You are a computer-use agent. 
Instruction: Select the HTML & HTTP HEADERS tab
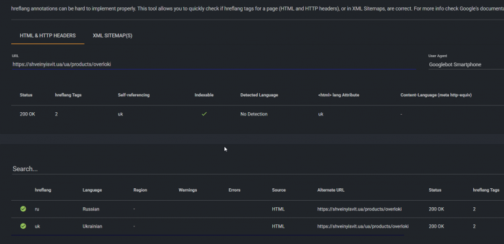pos(48,35)
